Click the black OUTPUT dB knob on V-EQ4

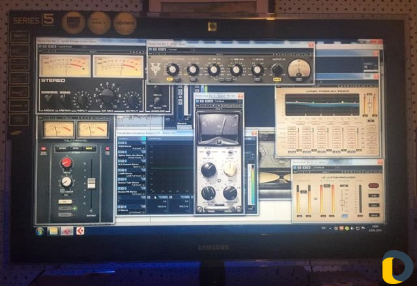(x=277, y=70)
